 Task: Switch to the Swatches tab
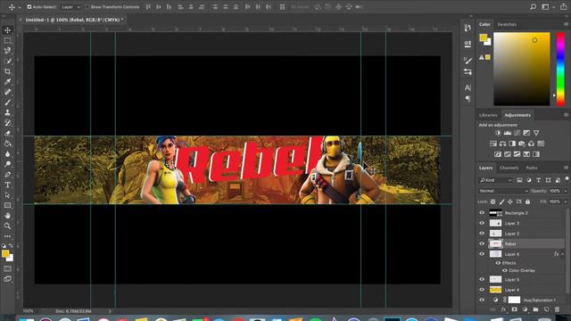click(x=507, y=24)
